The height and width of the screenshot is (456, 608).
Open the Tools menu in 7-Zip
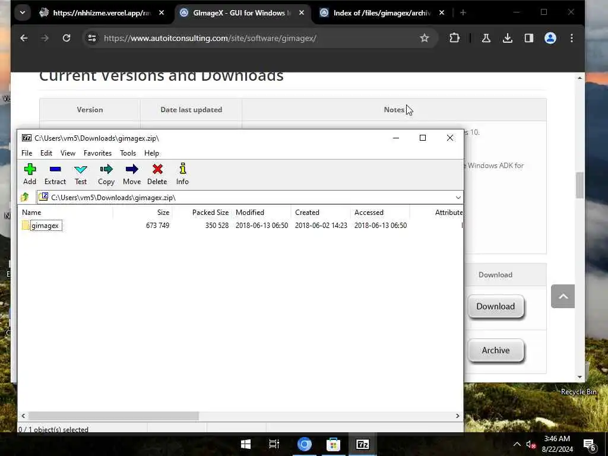128,153
